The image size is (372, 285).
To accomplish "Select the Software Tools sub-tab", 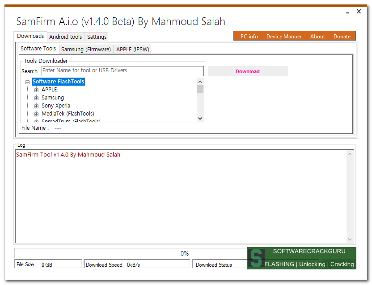I will point(38,49).
